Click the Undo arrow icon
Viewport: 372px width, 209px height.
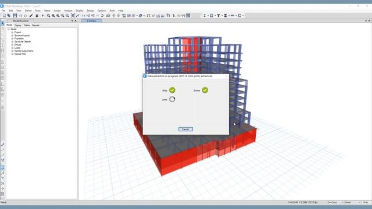pyautogui.click(x=21, y=16)
